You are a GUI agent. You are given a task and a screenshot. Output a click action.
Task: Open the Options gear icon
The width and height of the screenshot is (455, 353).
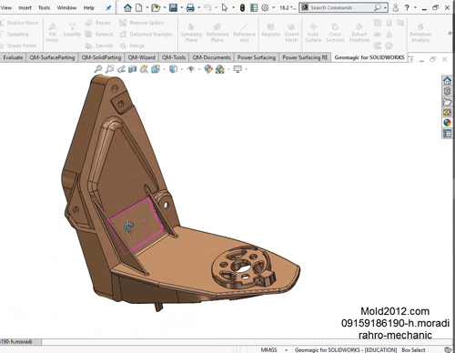(265, 7)
